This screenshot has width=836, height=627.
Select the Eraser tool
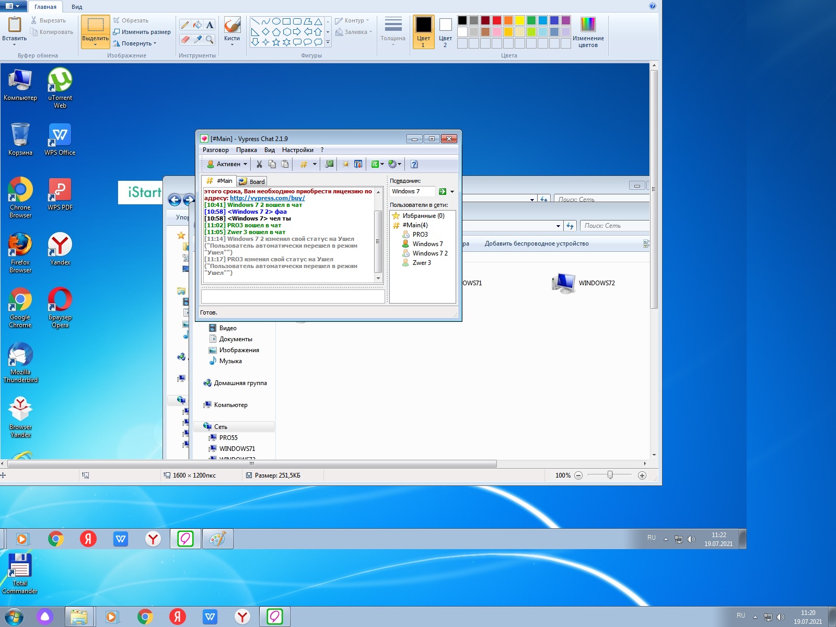coord(185,39)
